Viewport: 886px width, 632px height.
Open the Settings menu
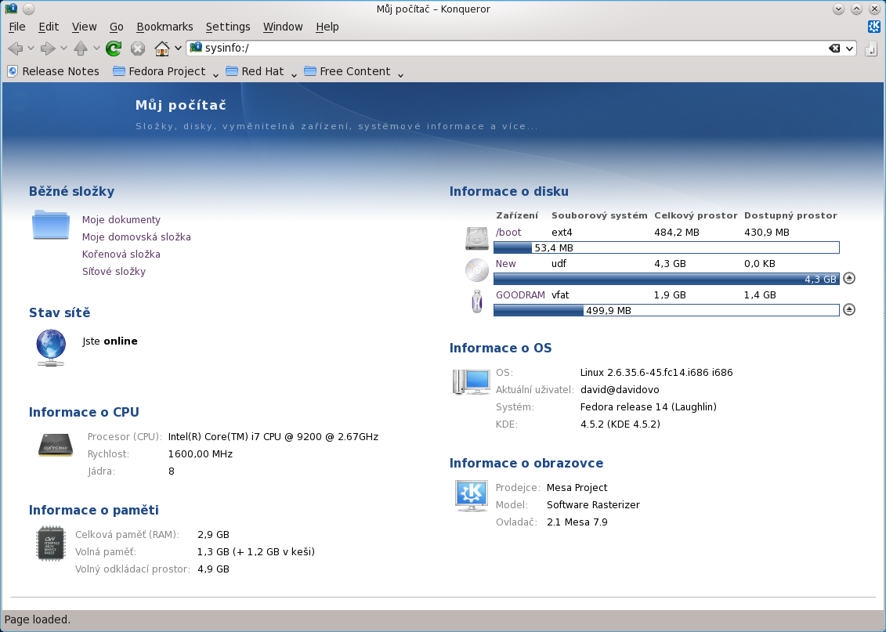pyautogui.click(x=228, y=27)
